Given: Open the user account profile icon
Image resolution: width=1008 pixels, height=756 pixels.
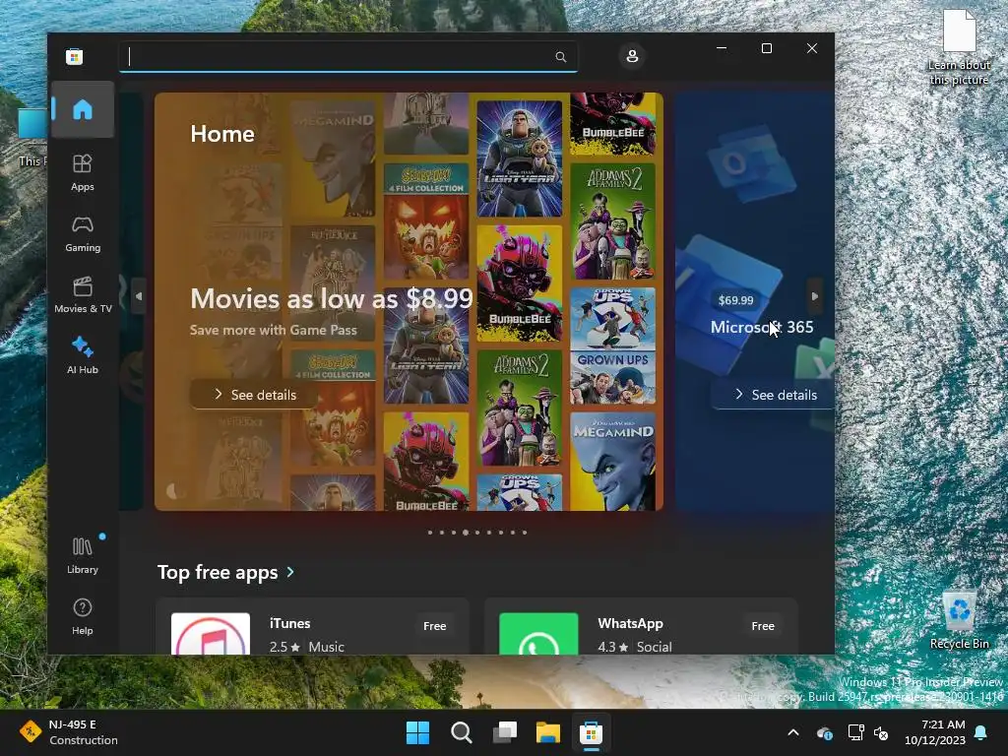Looking at the screenshot, I should click(x=632, y=56).
